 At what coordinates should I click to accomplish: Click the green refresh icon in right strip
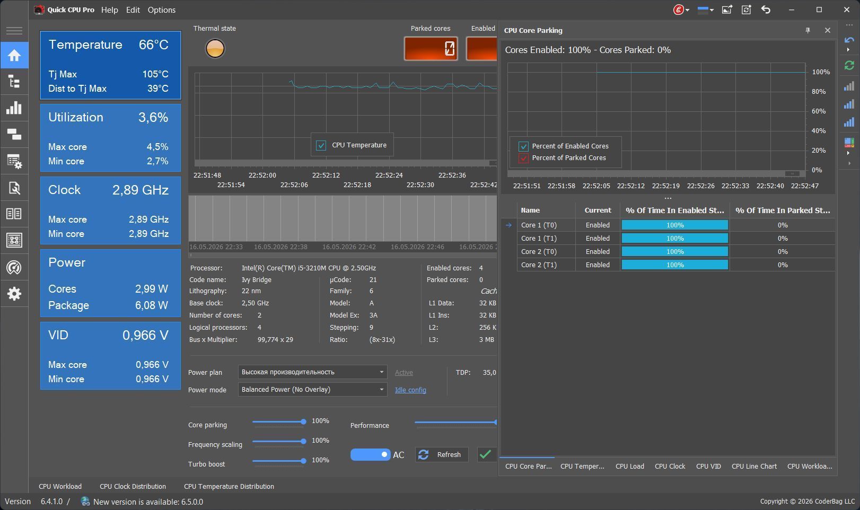(x=849, y=65)
